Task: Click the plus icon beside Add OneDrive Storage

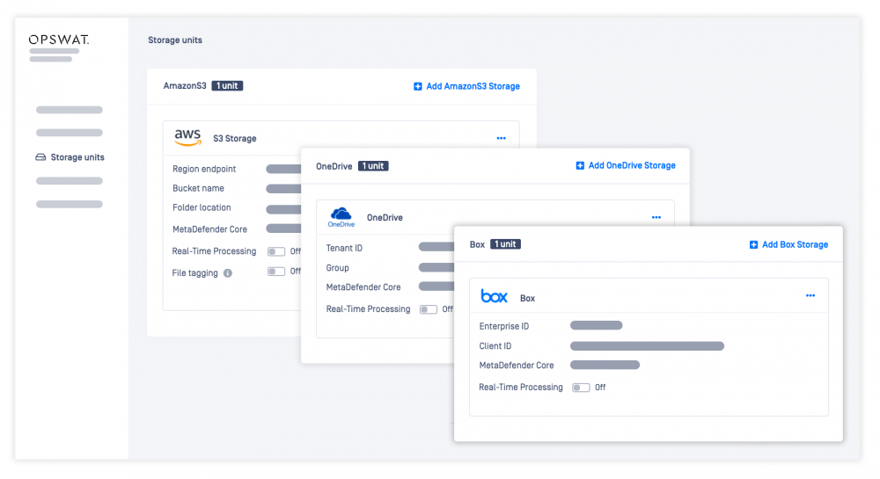Action: click(x=580, y=166)
